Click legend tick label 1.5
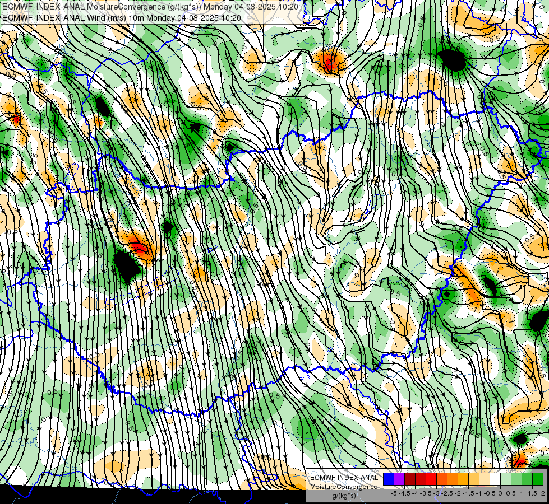 click(x=532, y=493)
